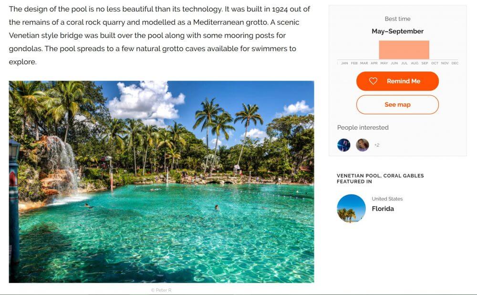Follow the Florida destination link
477x295 pixels.
pos(383,209)
